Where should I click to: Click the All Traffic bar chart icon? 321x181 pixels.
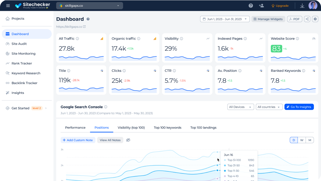pyautogui.click(x=102, y=39)
